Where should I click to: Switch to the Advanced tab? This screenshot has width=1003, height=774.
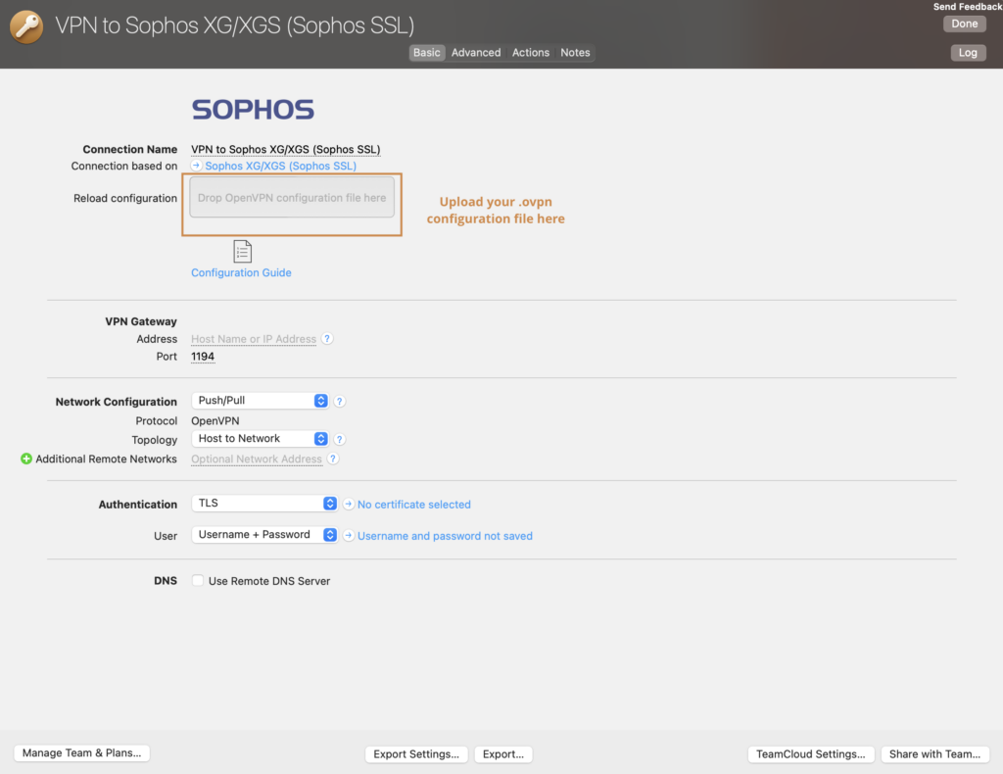pyautogui.click(x=476, y=52)
